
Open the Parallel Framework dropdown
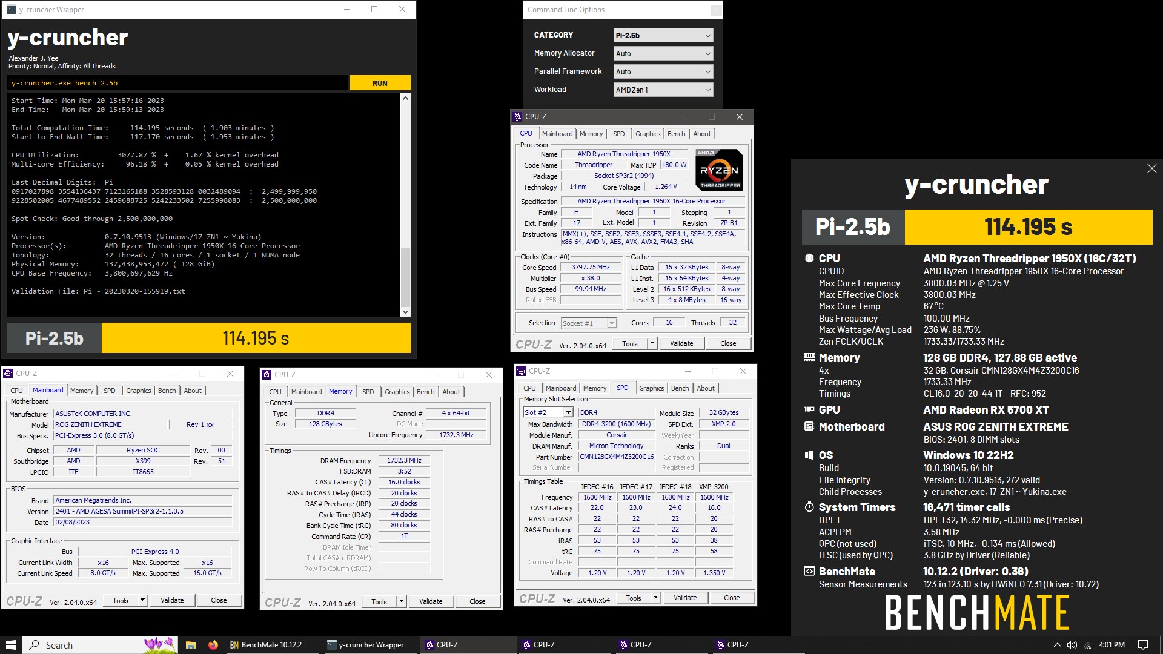point(663,71)
